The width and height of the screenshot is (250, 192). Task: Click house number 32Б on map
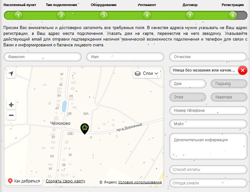click(x=70, y=133)
